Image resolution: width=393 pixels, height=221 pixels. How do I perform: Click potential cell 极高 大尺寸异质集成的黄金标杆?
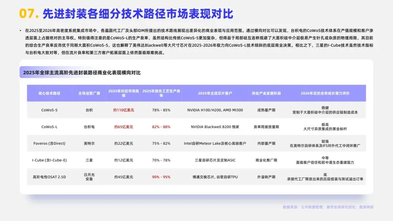point(325,126)
